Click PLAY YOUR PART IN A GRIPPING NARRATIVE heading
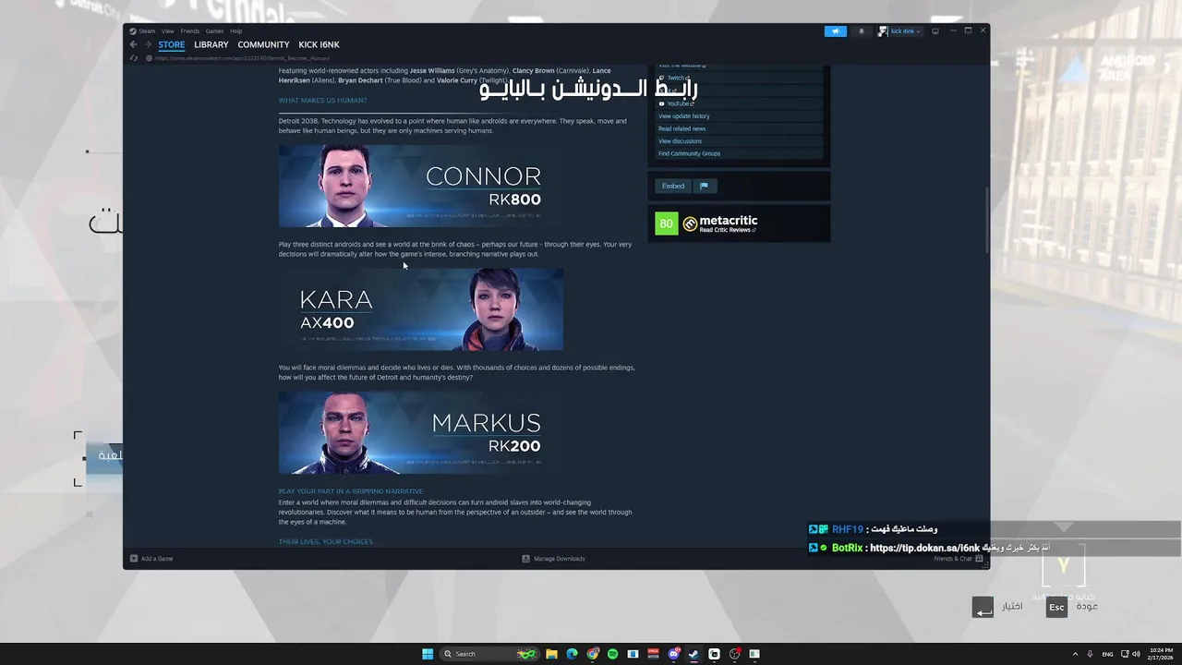This screenshot has width=1182, height=665. click(x=351, y=491)
